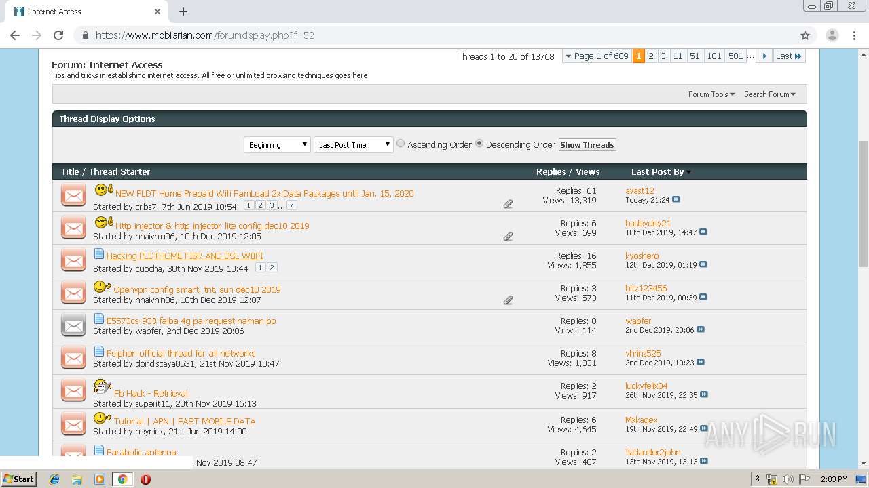Jump to the Last page of threads
The height and width of the screenshot is (488, 869).
click(789, 56)
